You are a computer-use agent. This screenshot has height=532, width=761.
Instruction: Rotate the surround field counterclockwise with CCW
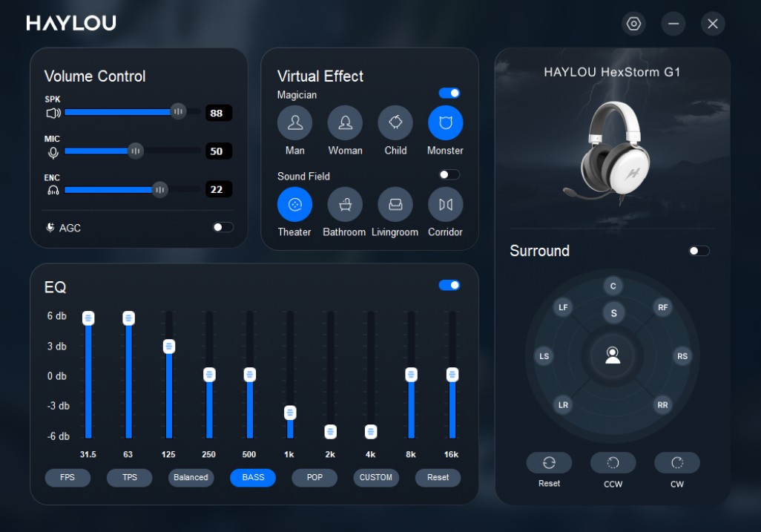613,462
